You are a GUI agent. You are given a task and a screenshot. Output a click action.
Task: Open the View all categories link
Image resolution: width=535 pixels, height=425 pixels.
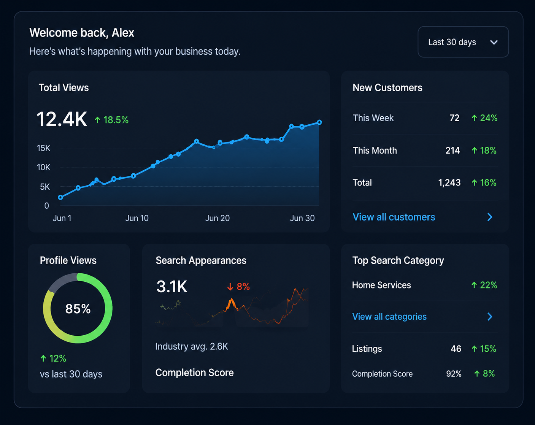click(x=389, y=317)
